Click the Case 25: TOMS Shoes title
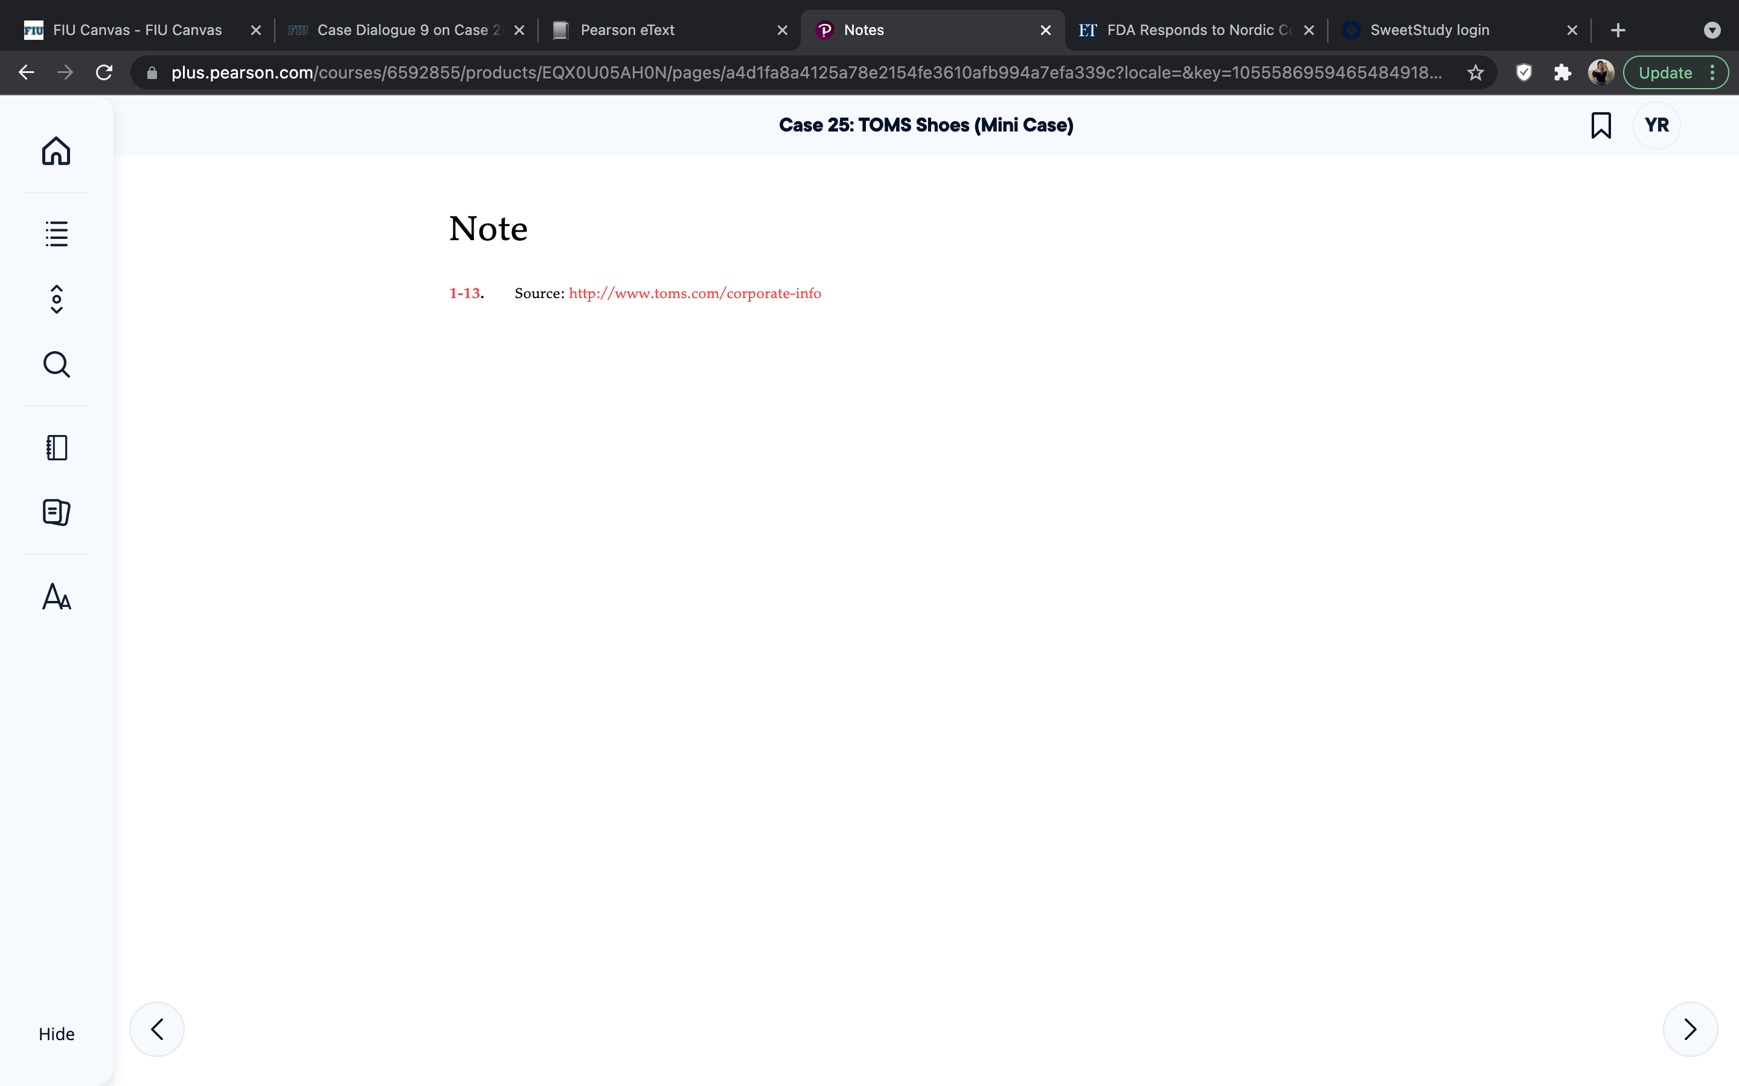Image resolution: width=1739 pixels, height=1086 pixels. pyautogui.click(x=926, y=125)
